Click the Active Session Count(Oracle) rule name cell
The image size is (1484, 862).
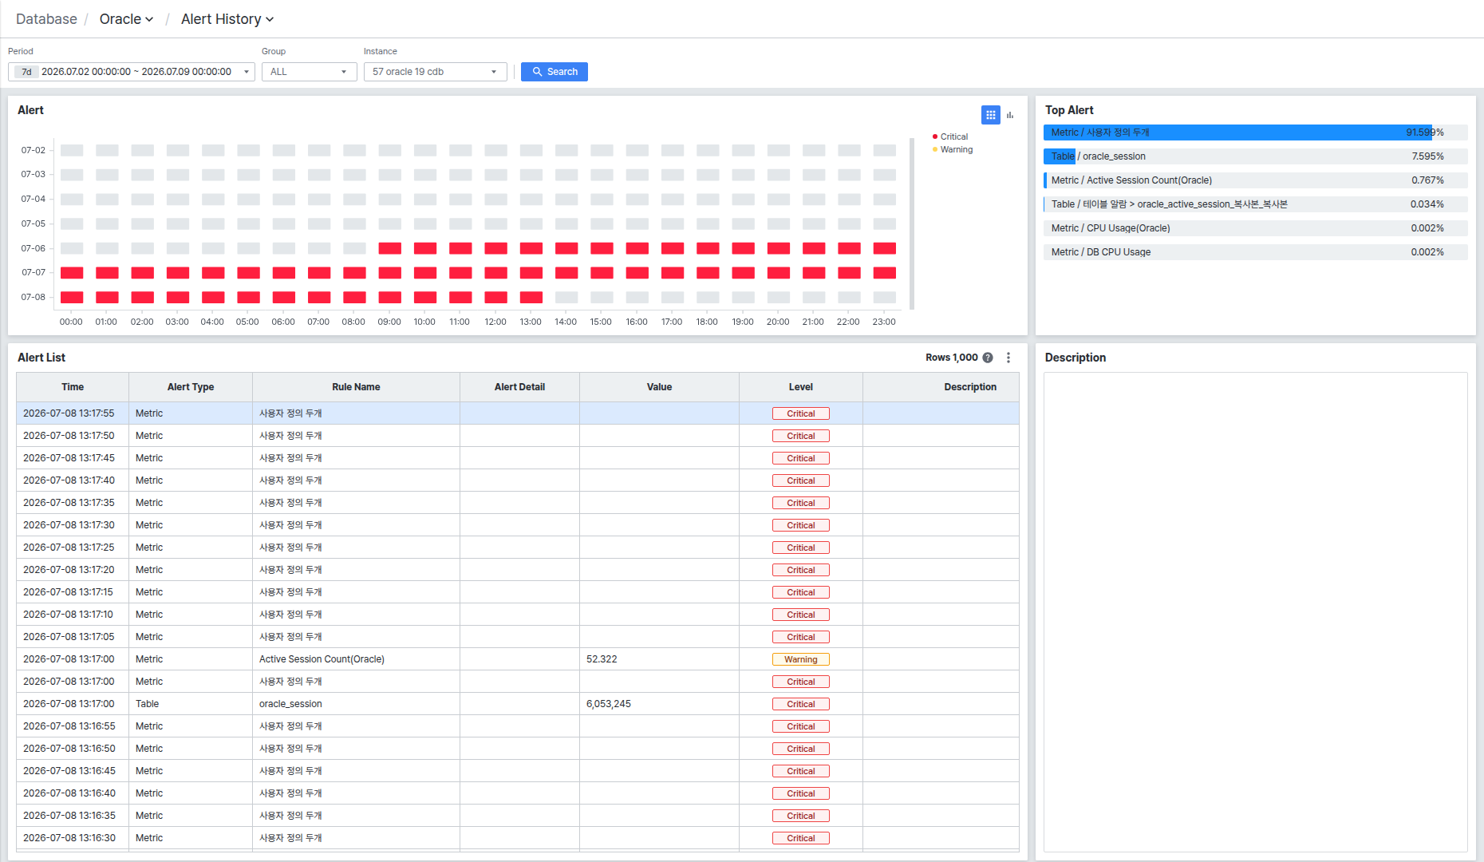pos(356,659)
